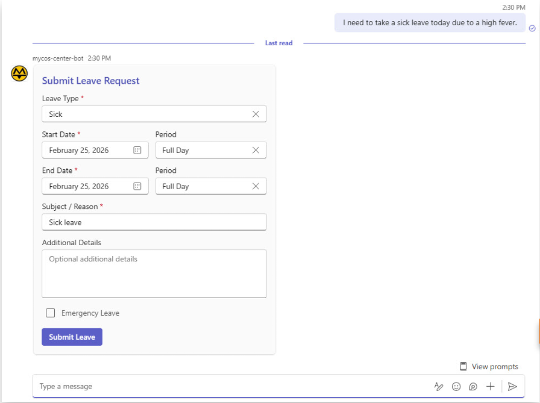Click the Last read marker label
The height and width of the screenshot is (403, 540).
(278, 43)
